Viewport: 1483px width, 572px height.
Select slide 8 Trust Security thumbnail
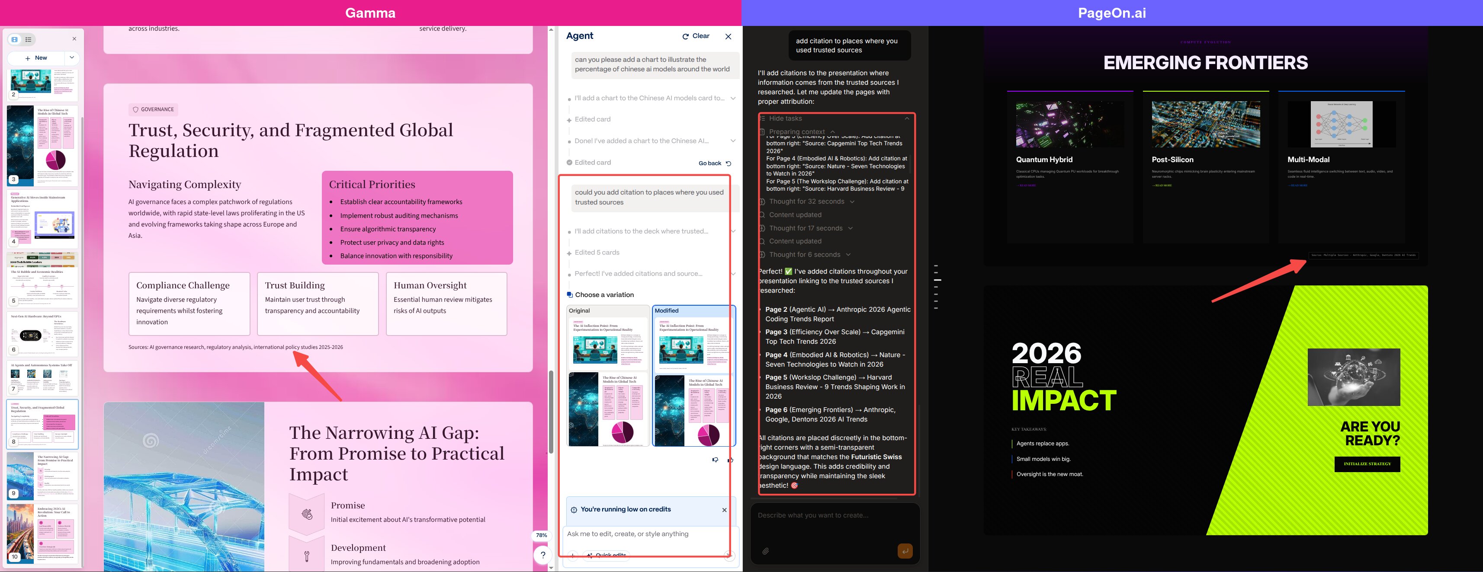point(42,424)
